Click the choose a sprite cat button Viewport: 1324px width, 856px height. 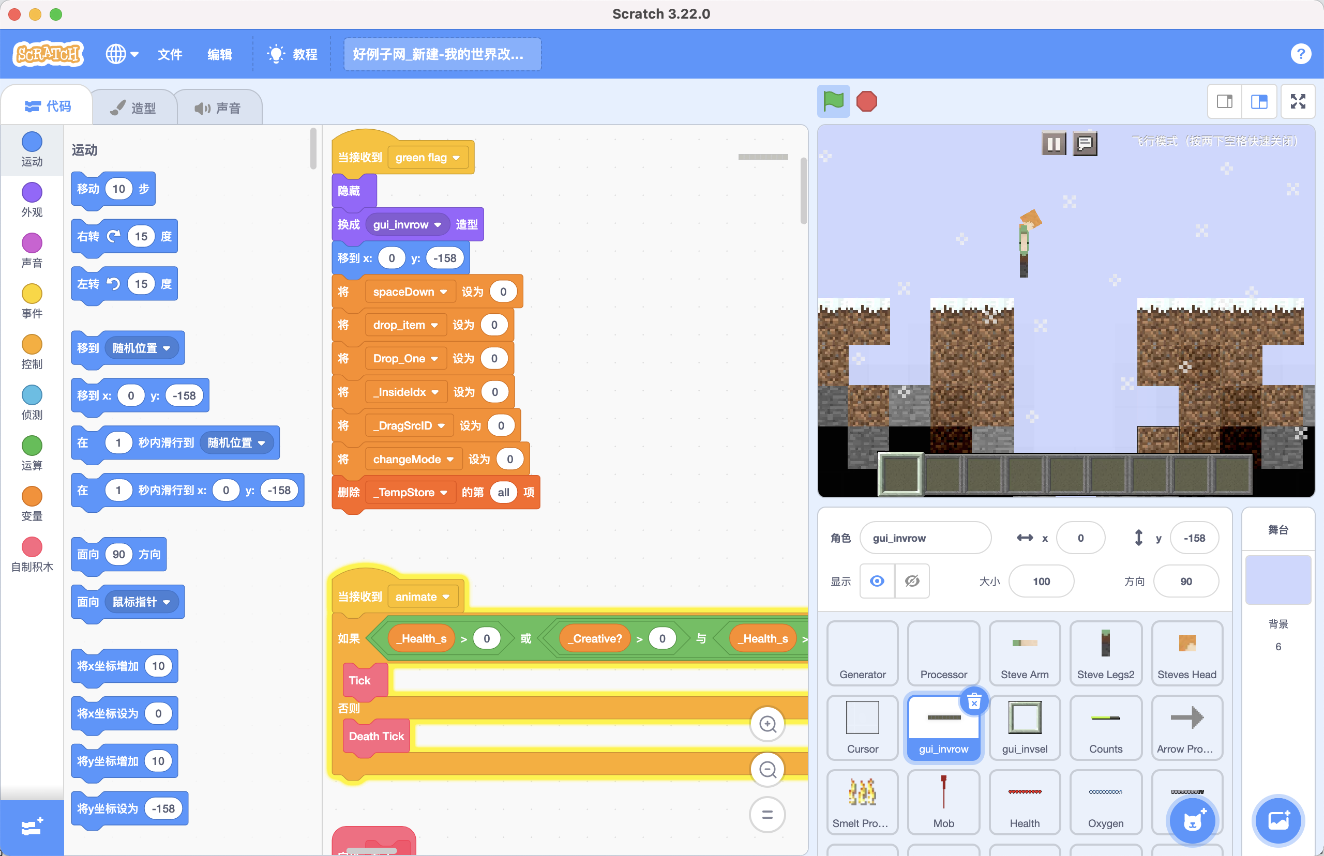[1192, 820]
